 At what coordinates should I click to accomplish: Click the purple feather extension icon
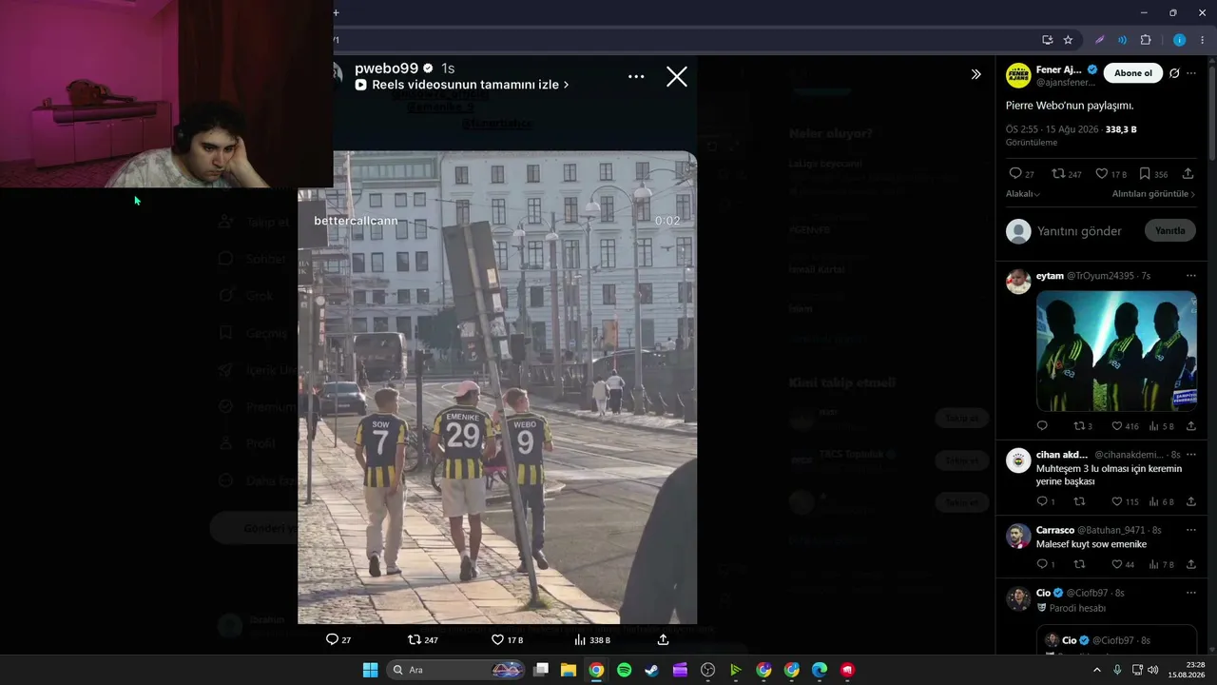1099,40
